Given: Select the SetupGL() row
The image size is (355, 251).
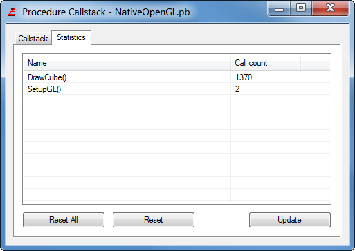Looking at the screenshot, I should [176, 89].
